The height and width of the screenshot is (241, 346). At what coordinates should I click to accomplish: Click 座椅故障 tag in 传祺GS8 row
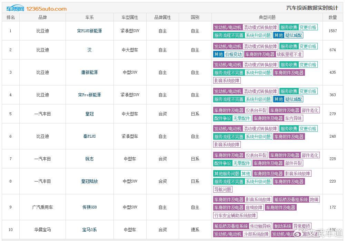[x=254, y=207]
